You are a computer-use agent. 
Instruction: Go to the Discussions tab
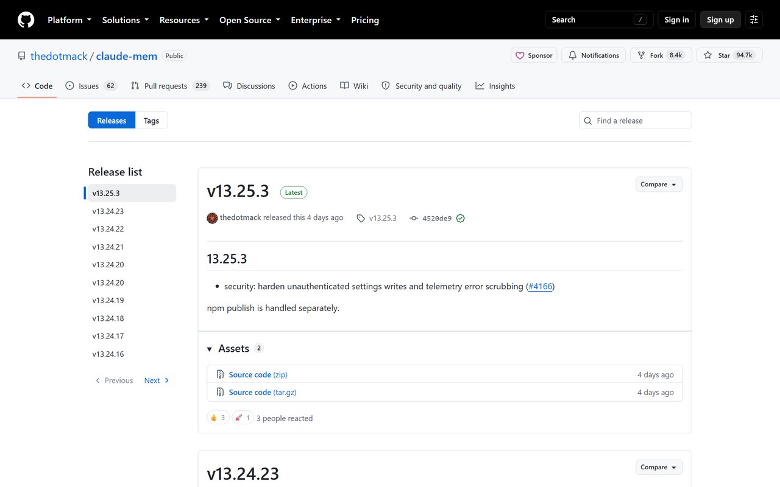[249, 86]
